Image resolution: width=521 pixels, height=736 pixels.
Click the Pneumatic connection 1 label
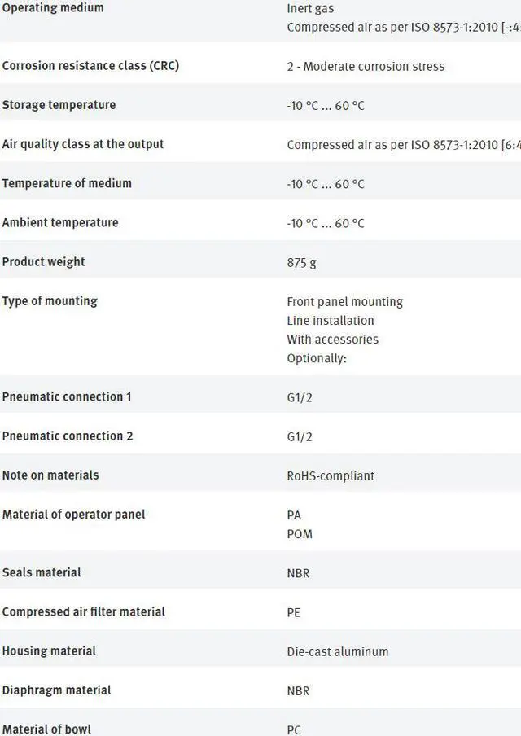67,396
